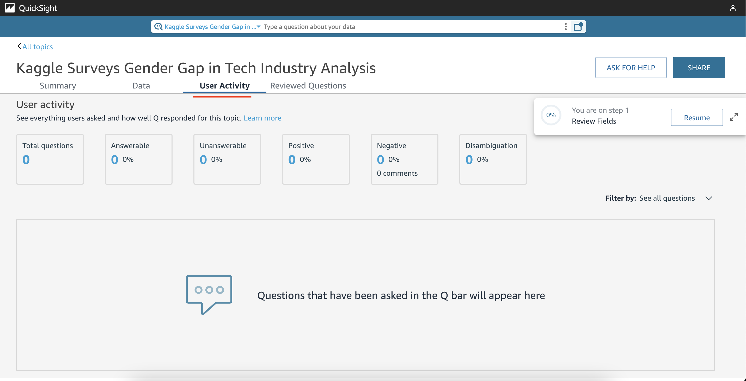Image resolution: width=746 pixels, height=381 pixels.
Task: Switch to the Data tab
Action: tap(141, 86)
